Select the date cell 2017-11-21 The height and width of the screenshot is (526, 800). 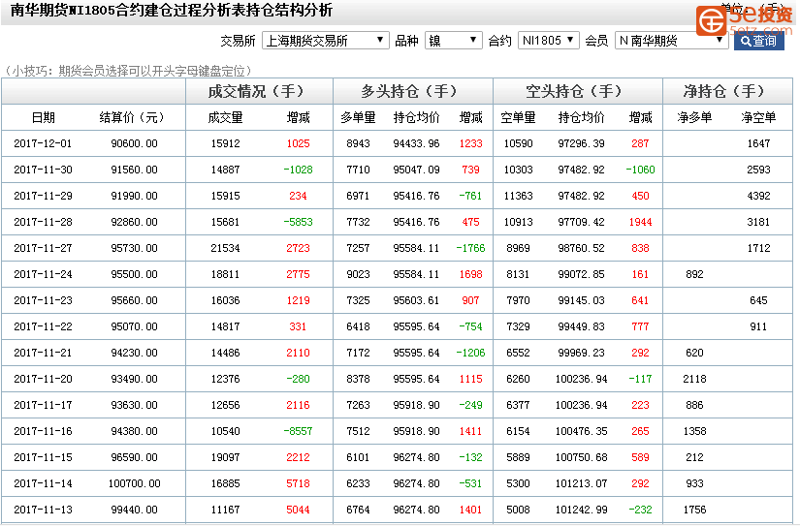click(x=43, y=353)
